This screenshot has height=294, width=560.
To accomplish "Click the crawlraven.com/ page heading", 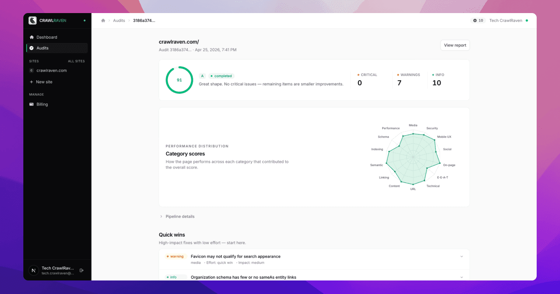I will point(179,42).
